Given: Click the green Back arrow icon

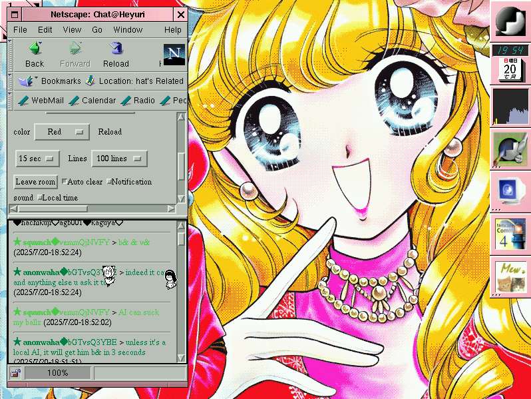Looking at the screenshot, I should pyautogui.click(x=35, y=48).
